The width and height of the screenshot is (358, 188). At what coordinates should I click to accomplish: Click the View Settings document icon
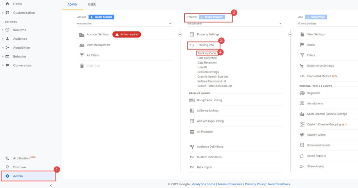(x=302, y=34)
